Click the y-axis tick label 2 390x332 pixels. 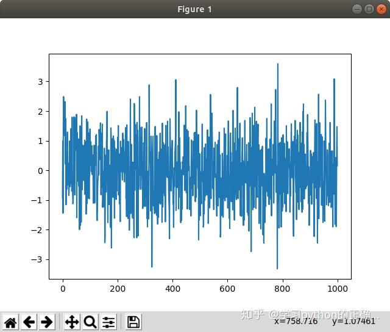click(41, 112)
